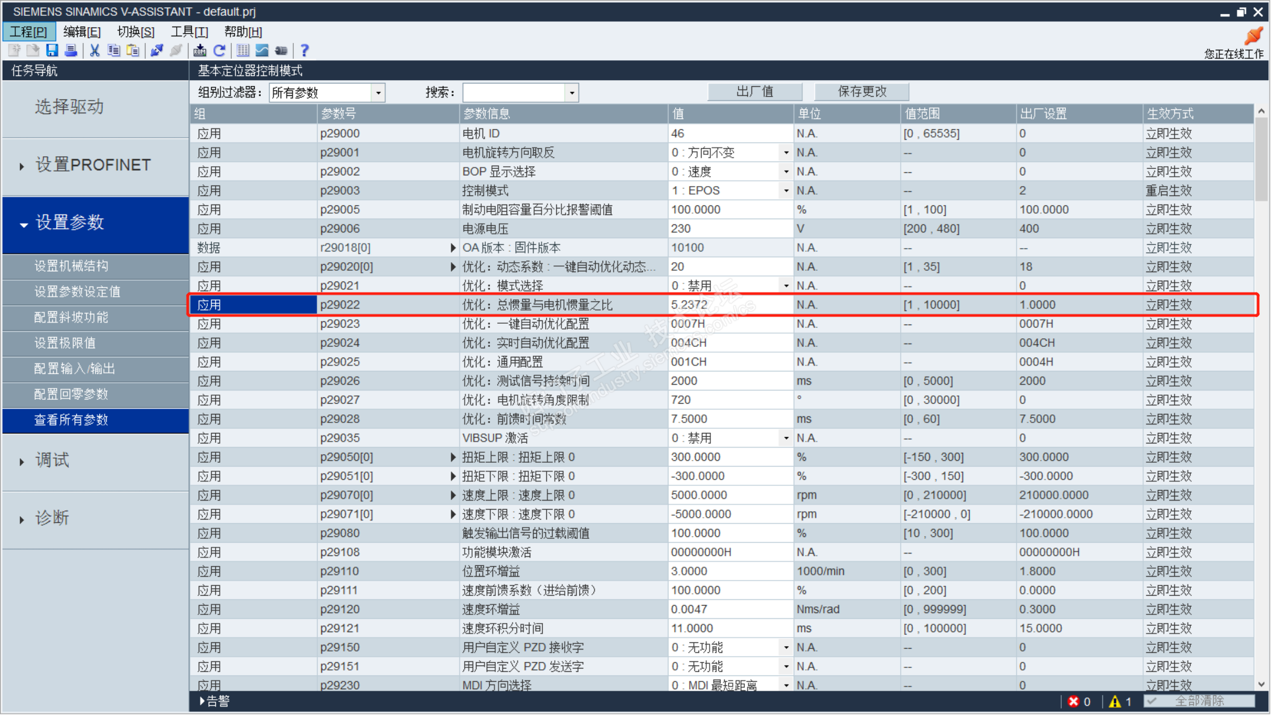Click the motor icon in toolbar

281,50
